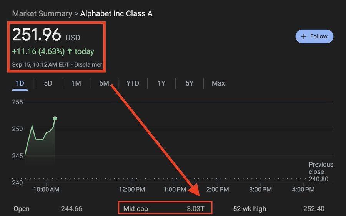The image size is (346, 216).
Task: Click the 52-wk high value
Action: 314,209
